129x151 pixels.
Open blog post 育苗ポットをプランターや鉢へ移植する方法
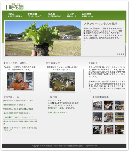(20, 129)
